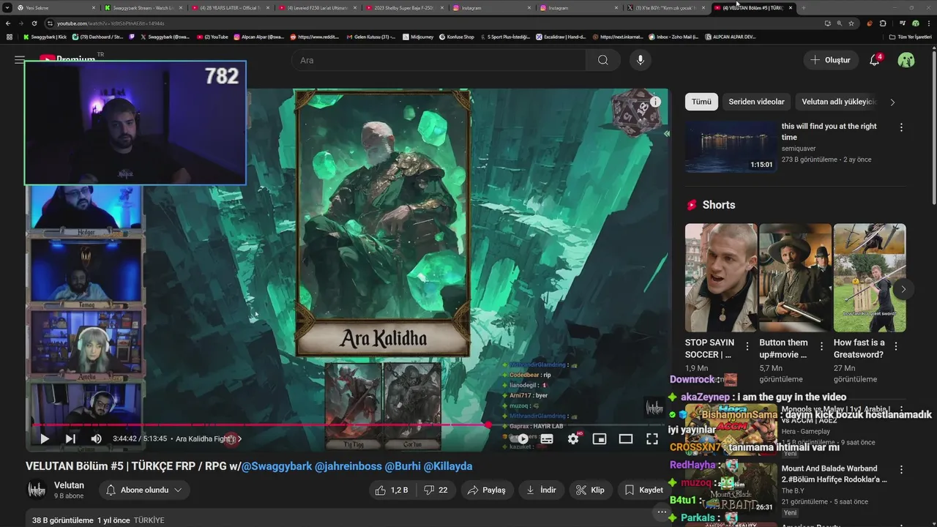Go back with browser back arrow
This screenshot has height=527, width=937.
coord(8,23)
